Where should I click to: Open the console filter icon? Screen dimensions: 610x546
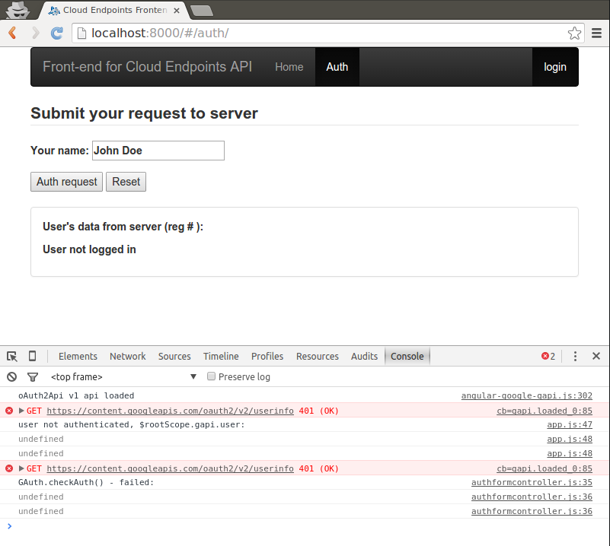pyautogui.click(x=33, y=376)
